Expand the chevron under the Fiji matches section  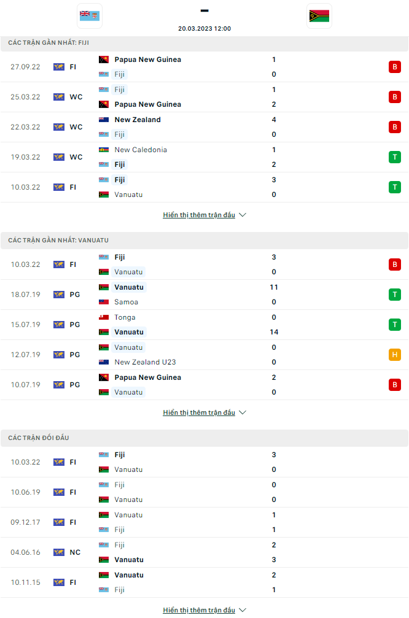[243, 215]
